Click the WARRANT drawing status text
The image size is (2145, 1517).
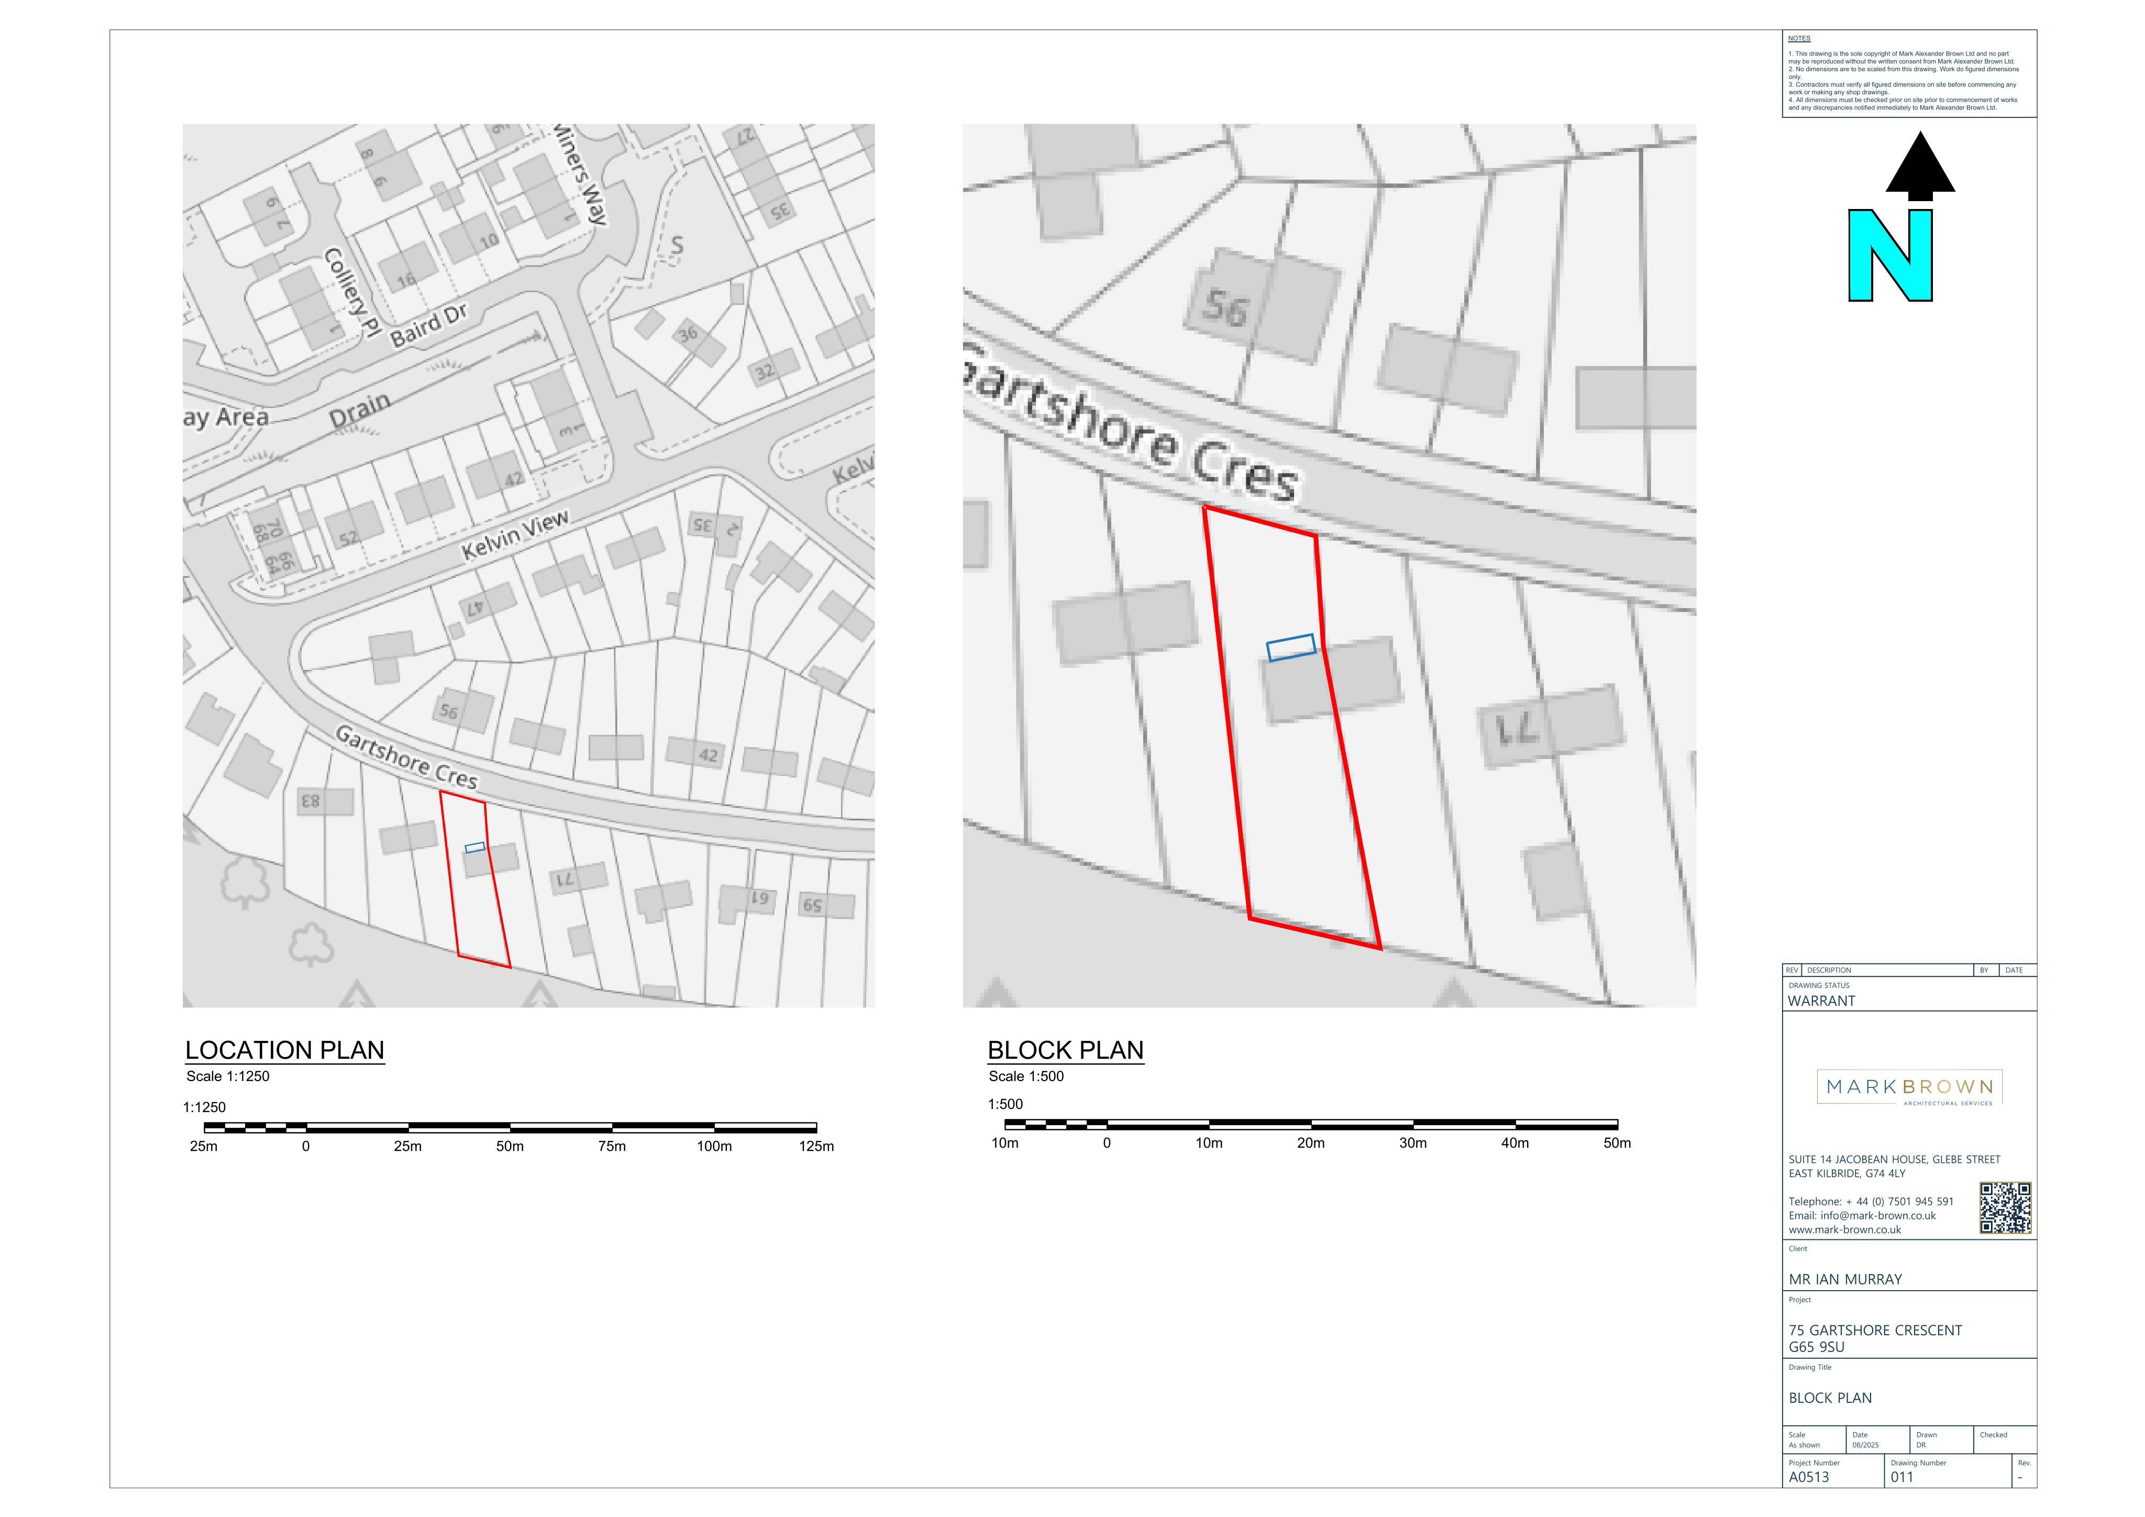coord(1822,1001)
